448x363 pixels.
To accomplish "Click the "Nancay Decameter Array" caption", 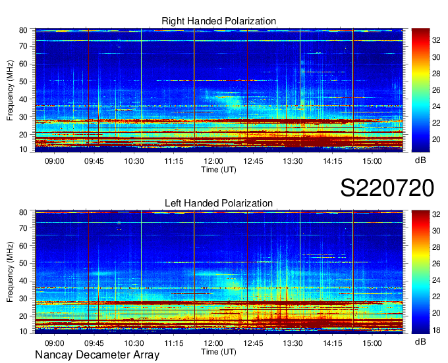I will 97,355.
